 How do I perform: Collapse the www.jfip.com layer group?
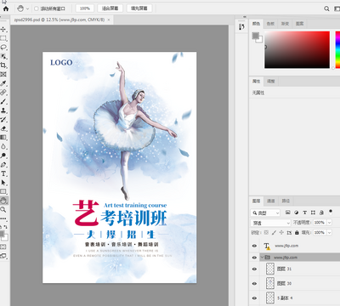pyautogui.click(x=262, y=258)
